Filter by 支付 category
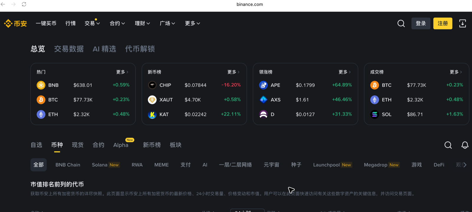The height and width of the screenshot is (212, 472). pos(186,165)
